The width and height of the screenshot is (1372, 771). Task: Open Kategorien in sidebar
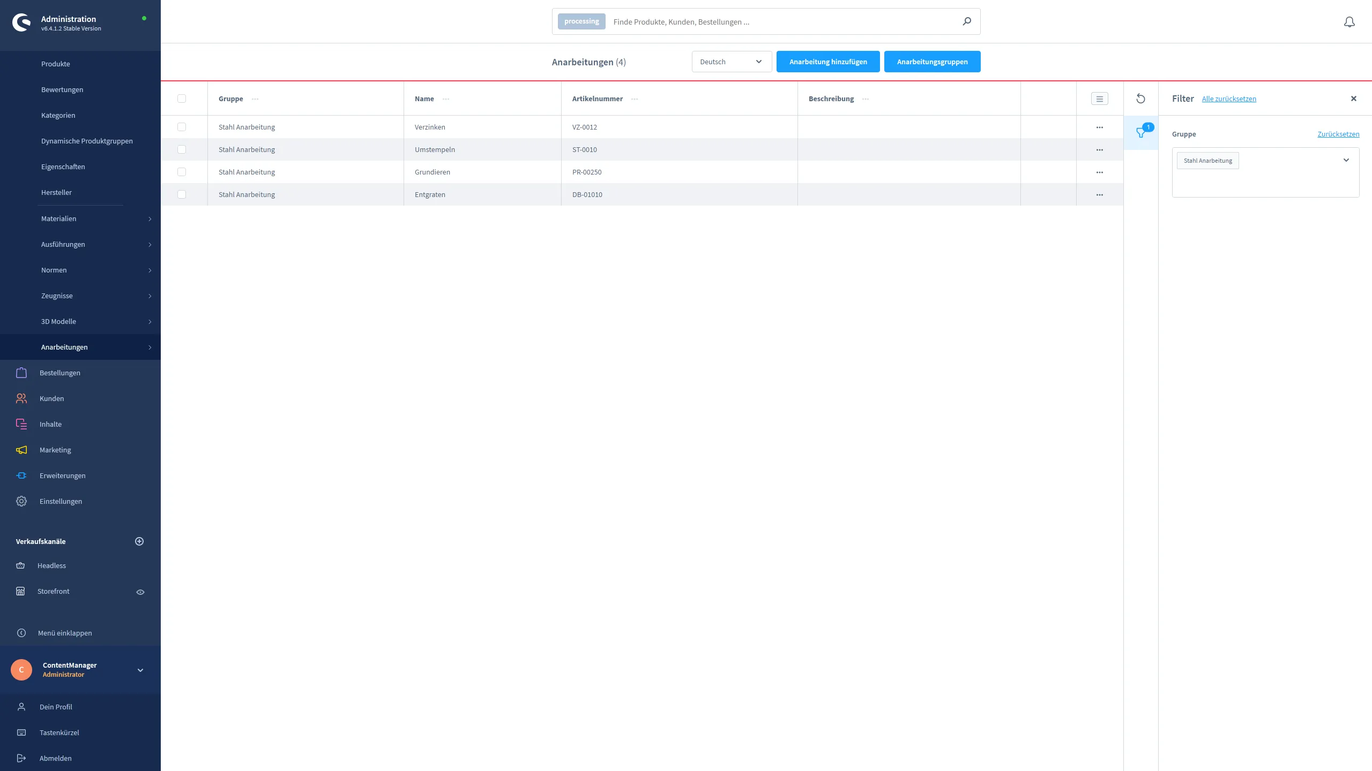tap(58, 115)
